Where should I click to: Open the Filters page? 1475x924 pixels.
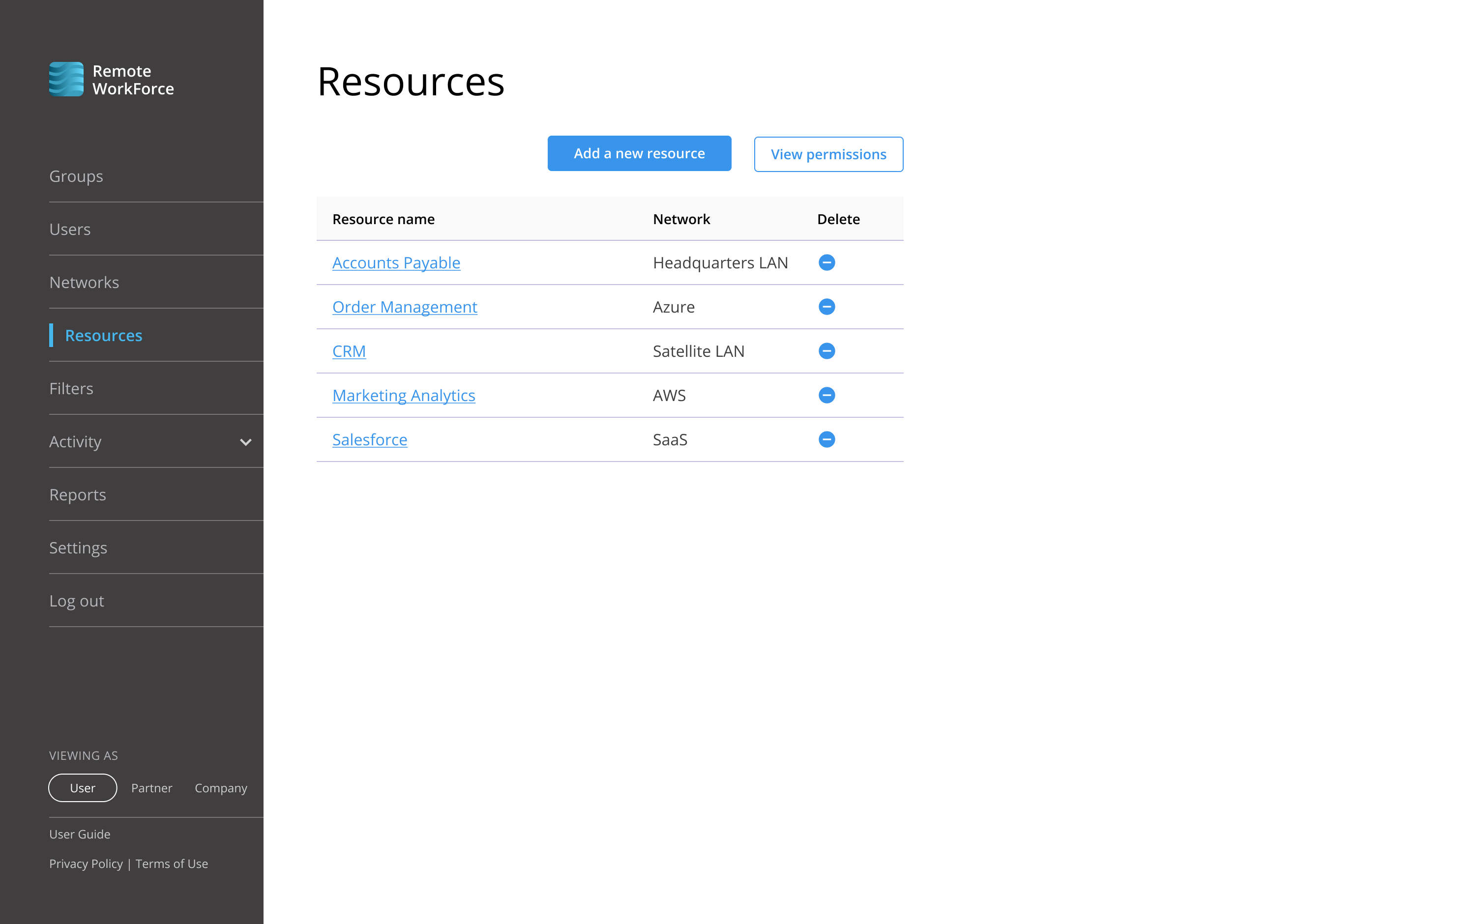pos(71,389)
